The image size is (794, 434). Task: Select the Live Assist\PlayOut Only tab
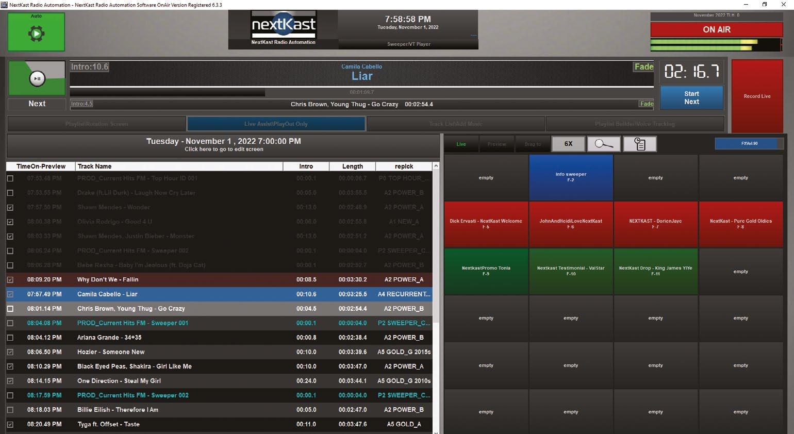coord(276,124)
